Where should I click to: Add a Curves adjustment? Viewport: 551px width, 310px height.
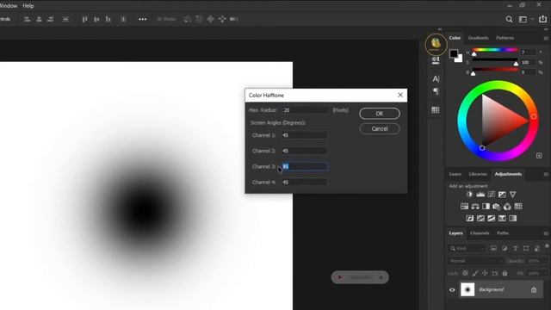(x=492, y=195)
